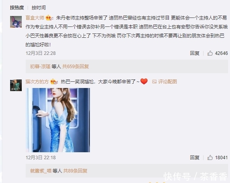Screen dimensions: 230x183
Task: Click the red heart emoji in comment
Action: [x=144, y=81]
